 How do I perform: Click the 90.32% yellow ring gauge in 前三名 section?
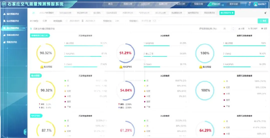pyautogui.click(x=46, y=53)
